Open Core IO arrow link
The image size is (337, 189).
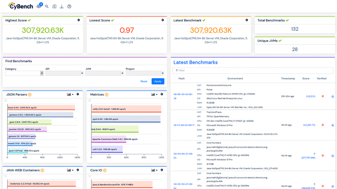pyautogui.click(x=162, y=170)
